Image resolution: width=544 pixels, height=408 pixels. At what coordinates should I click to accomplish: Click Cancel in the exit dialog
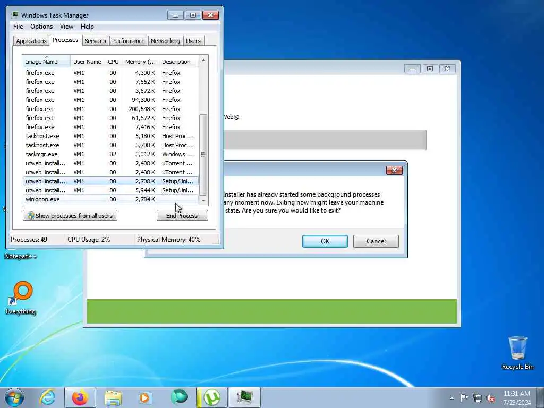[376, 241]
